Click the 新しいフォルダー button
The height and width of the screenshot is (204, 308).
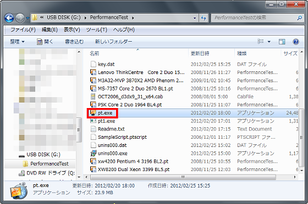pyautogui.click(x=113, y=42)
